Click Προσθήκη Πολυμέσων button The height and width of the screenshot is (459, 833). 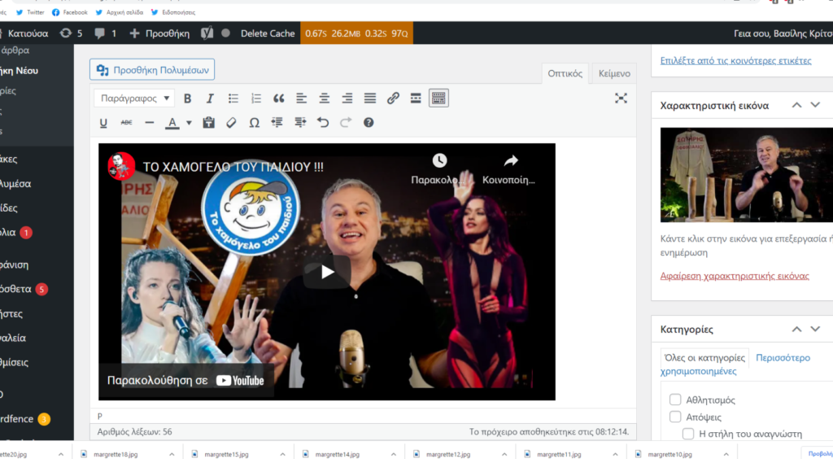tap(152, 70)
